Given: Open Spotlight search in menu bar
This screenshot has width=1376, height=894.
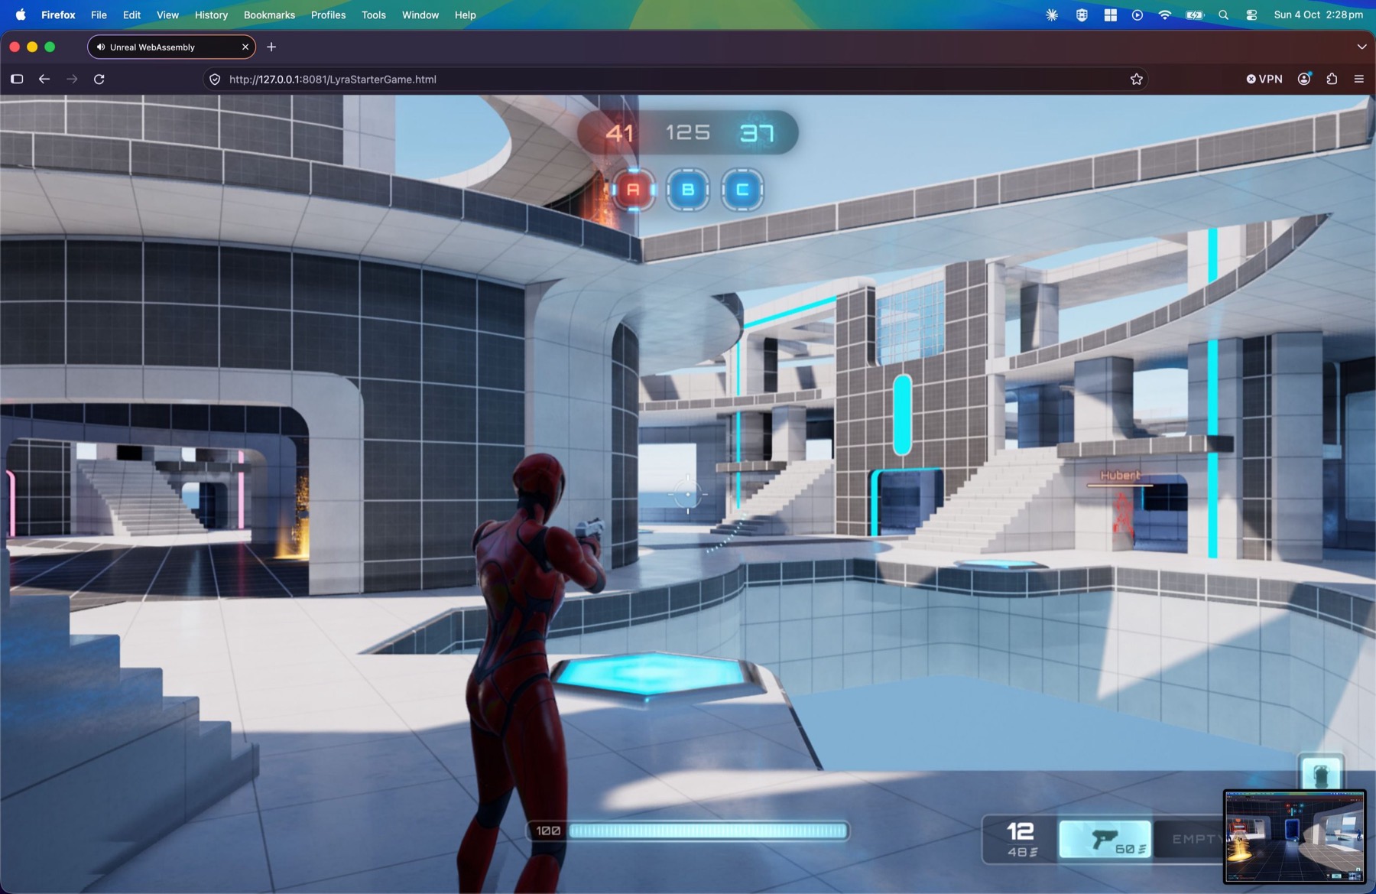Looking at the screenshot, I should [1223, 15].
